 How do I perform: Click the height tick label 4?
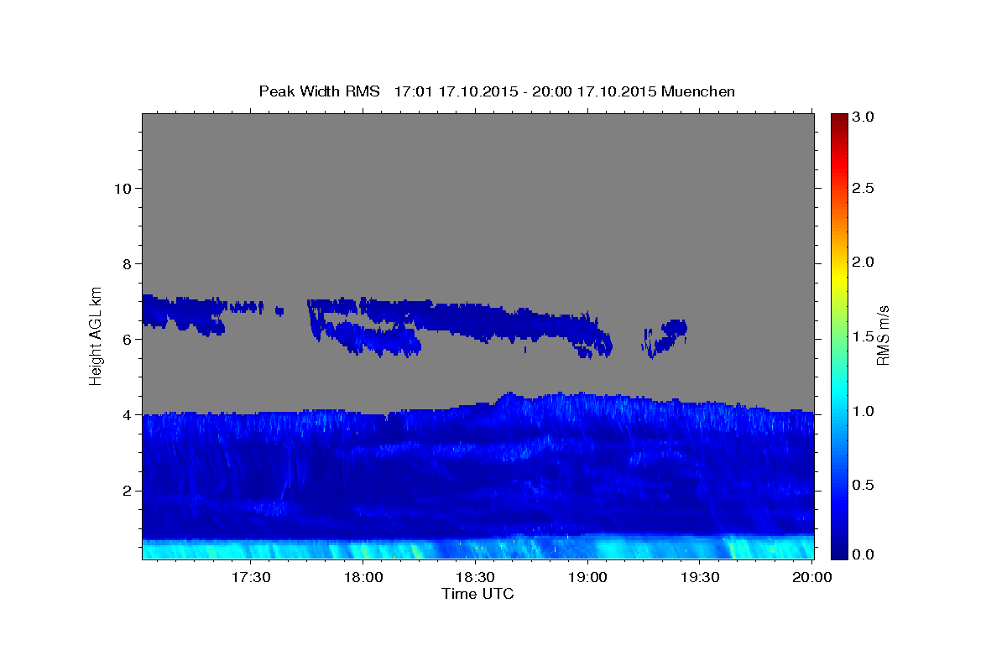point(126,414)
